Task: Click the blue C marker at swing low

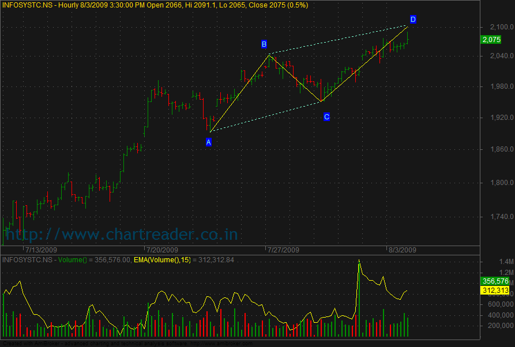Action: pos(326,117)
